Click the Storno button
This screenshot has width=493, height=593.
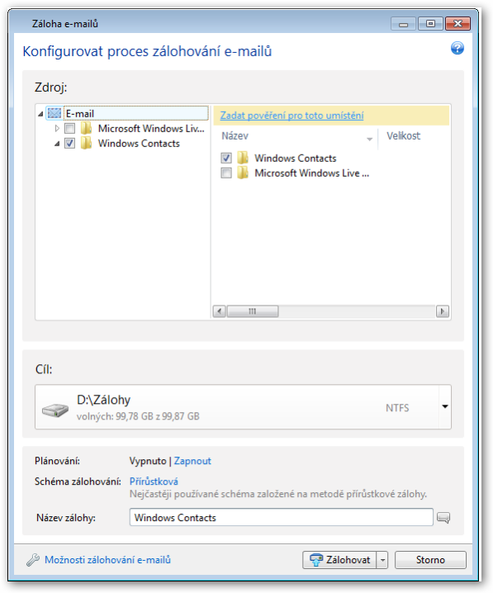click(x=430, y=560)
